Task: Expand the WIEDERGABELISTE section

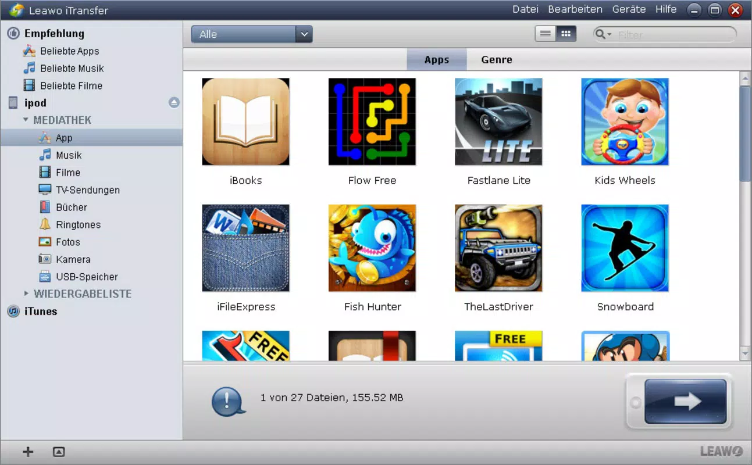Action: tap(26, 294)
